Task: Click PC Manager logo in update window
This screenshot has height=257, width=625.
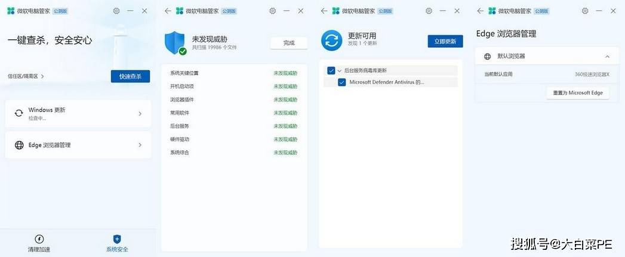Action: tap(336, 11)
